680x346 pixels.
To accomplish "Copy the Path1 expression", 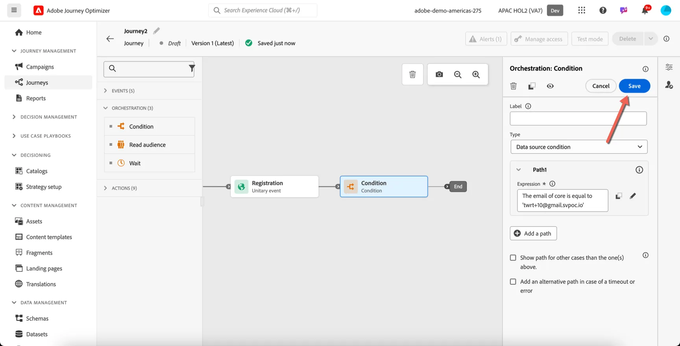I will (x=619, y=196).
